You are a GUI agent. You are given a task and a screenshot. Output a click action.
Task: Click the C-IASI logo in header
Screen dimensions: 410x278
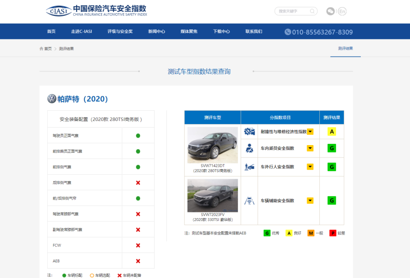[59, 11]
